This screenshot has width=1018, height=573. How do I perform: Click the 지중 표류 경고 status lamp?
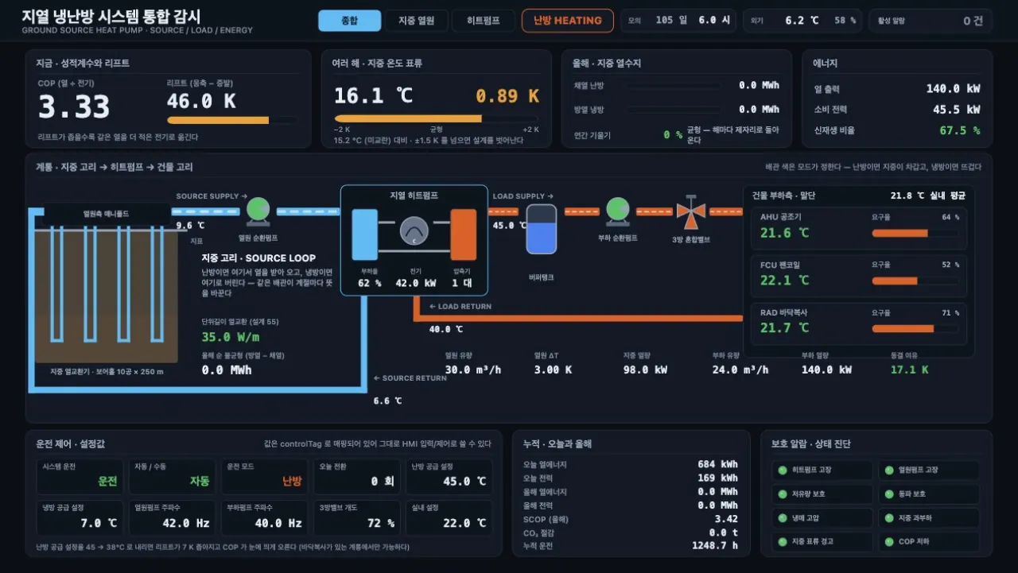point(783,541)
